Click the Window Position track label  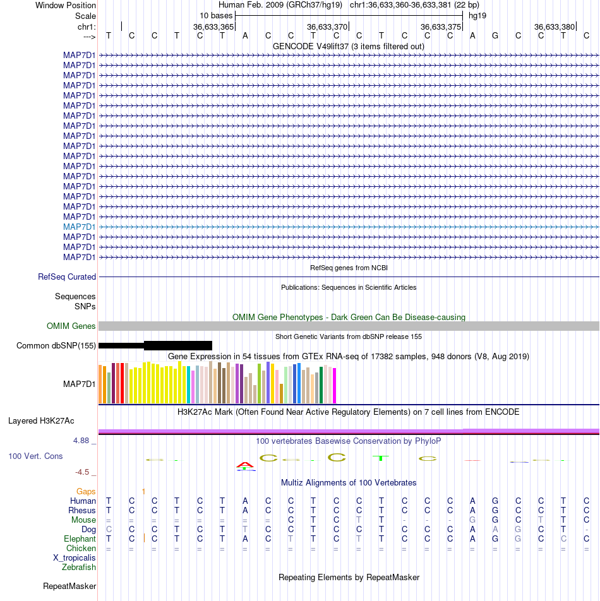[x=66, y=5]
